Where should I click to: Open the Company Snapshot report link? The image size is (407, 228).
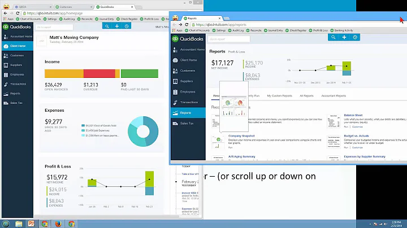(241, 136)
